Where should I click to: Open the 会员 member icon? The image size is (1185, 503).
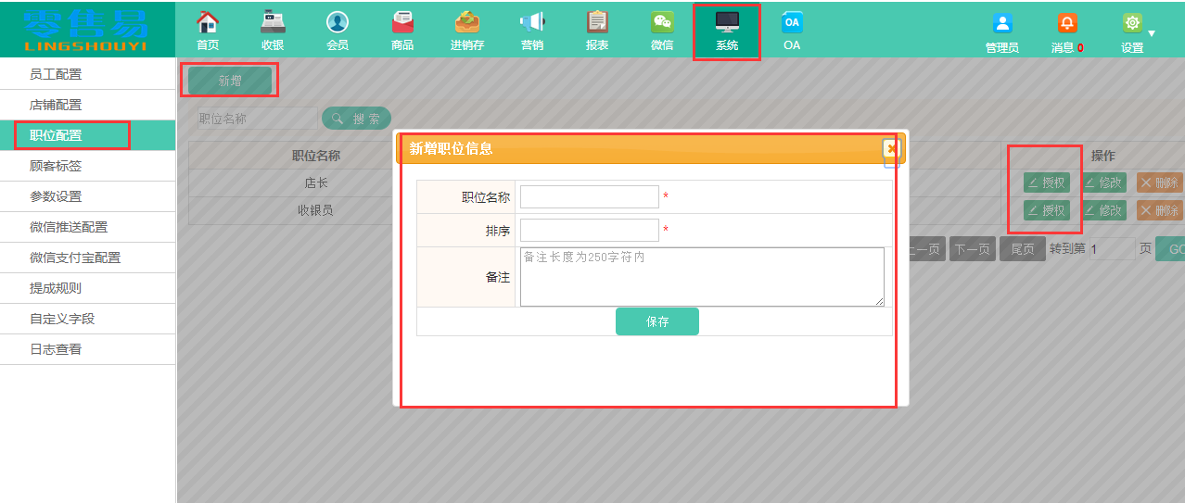[x=338, y=22]
